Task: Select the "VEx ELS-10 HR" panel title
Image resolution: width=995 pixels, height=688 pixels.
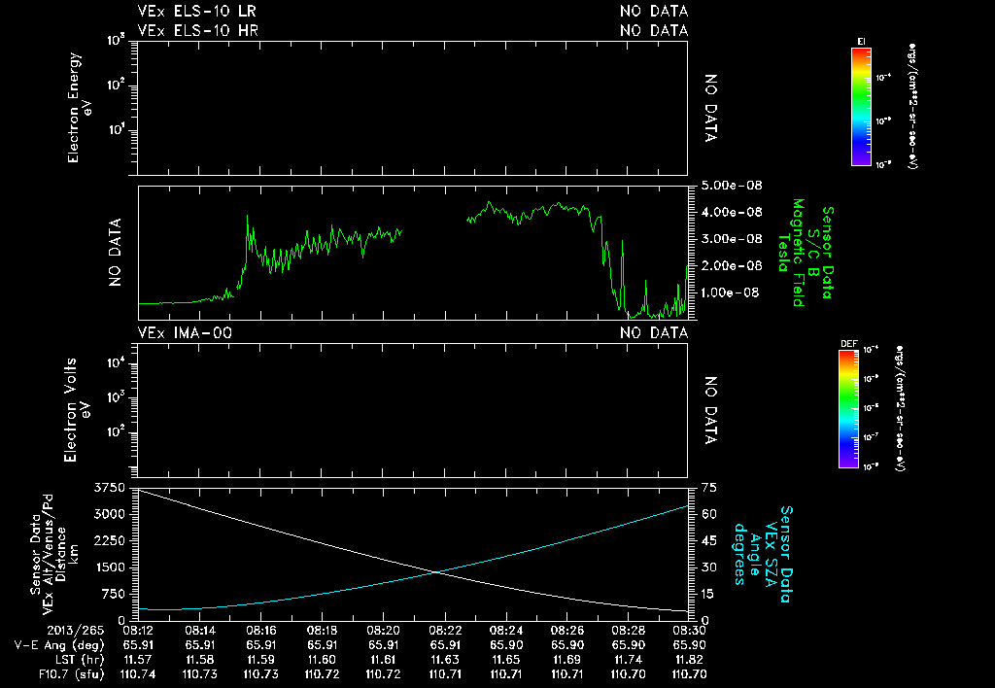Action: pyautogui.click(x=197, y=30)
